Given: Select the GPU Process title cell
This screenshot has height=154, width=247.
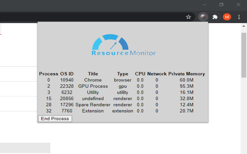Looking at the screenshot, I should tap(93, 86).
